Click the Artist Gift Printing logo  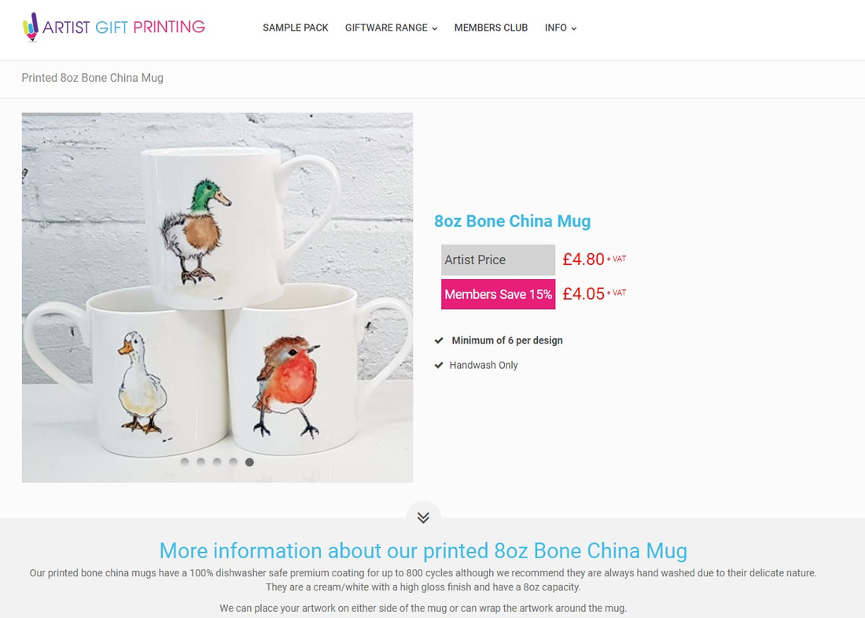point(114,27)
